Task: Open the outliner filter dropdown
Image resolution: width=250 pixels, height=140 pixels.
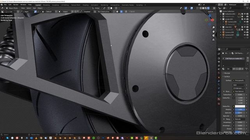Action: tap(248, 8)
